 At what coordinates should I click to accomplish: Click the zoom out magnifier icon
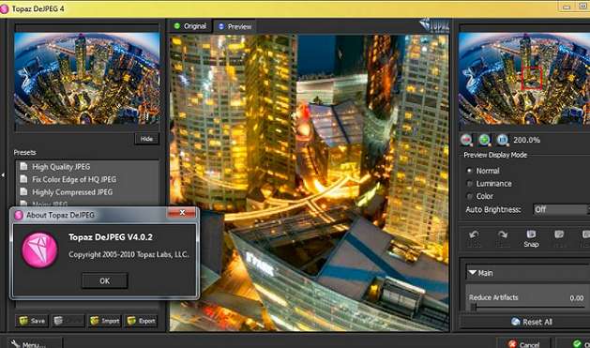point(466,140)
